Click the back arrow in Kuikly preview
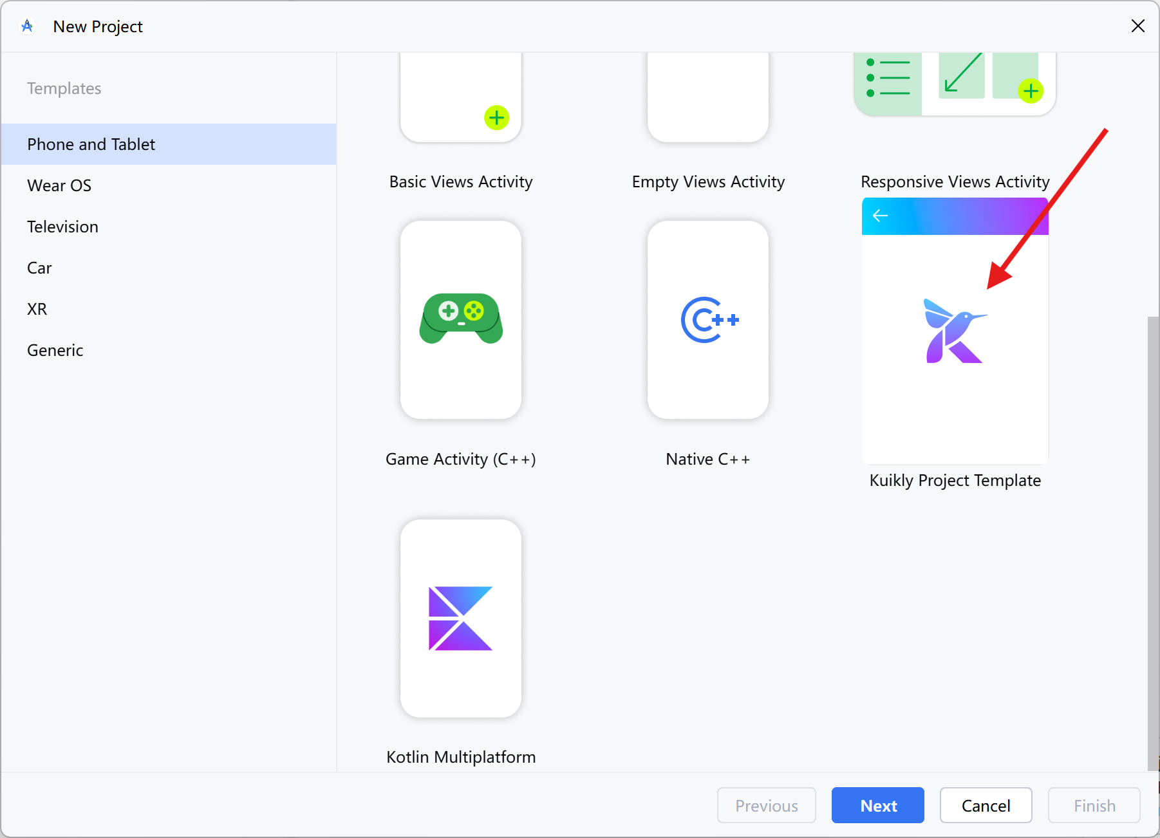Viewport: 1160px width, 838px height. 880,216
